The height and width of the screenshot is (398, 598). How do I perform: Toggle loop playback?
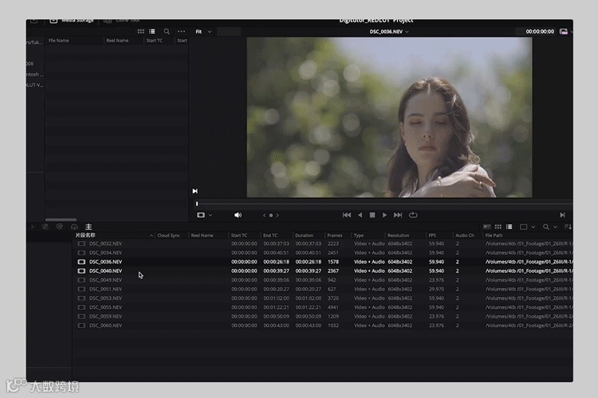(x=413, y=215)
